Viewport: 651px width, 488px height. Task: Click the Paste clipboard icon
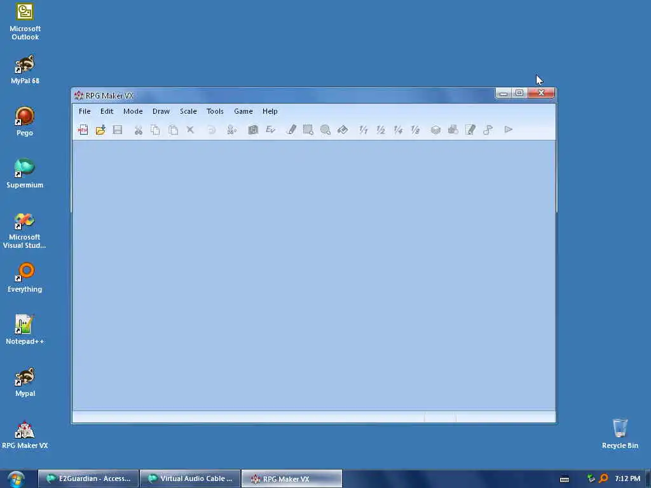point(173,130)
